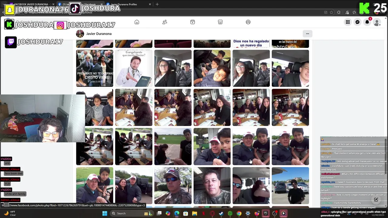Screen dimensions: 388x218
Task: Open Javier Duranona's small profile picture
Action: [x=80, y=34]
